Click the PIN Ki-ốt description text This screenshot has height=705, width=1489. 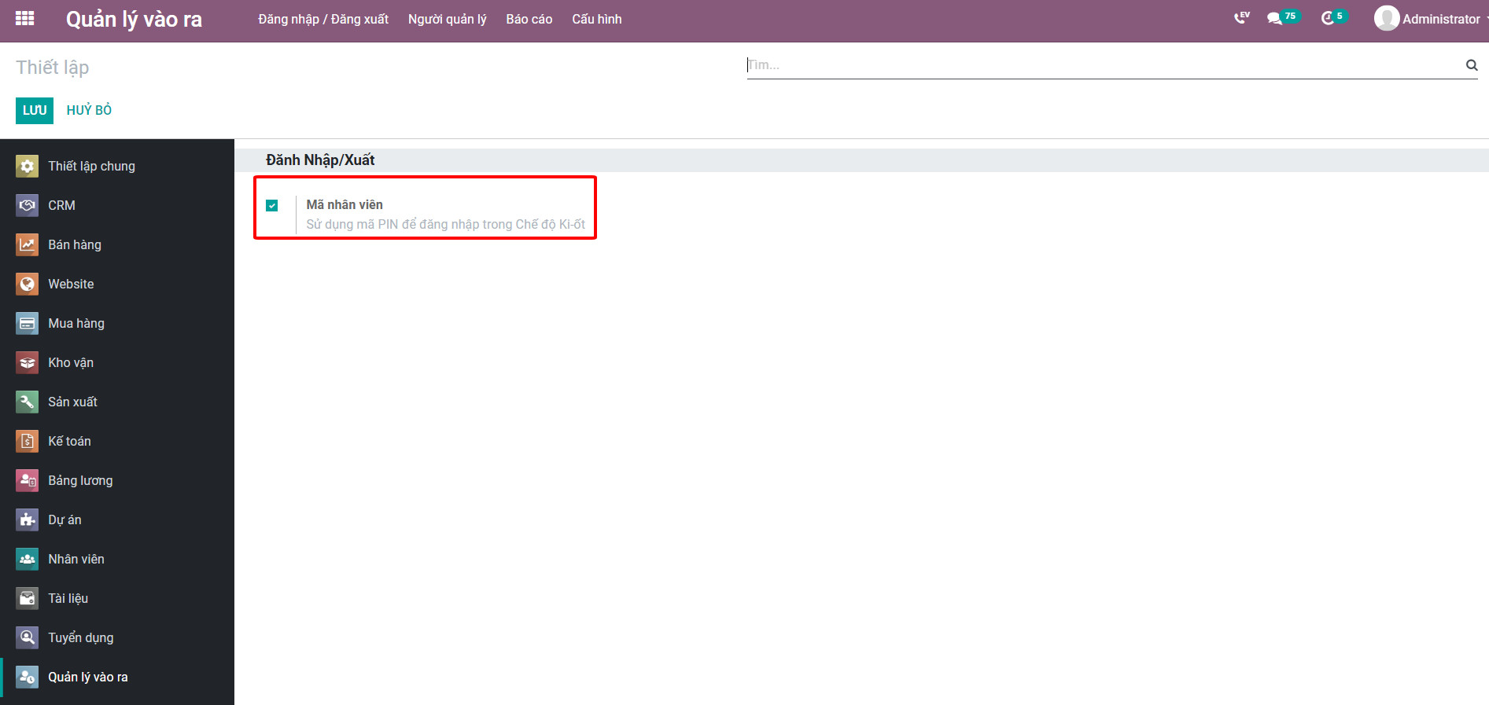point(445,225)
